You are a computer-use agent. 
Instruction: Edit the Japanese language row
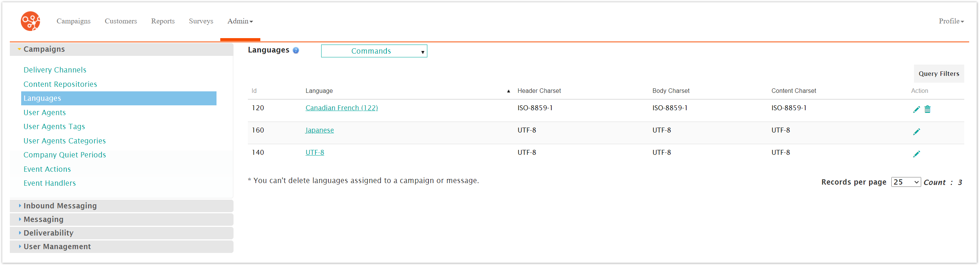916,132
